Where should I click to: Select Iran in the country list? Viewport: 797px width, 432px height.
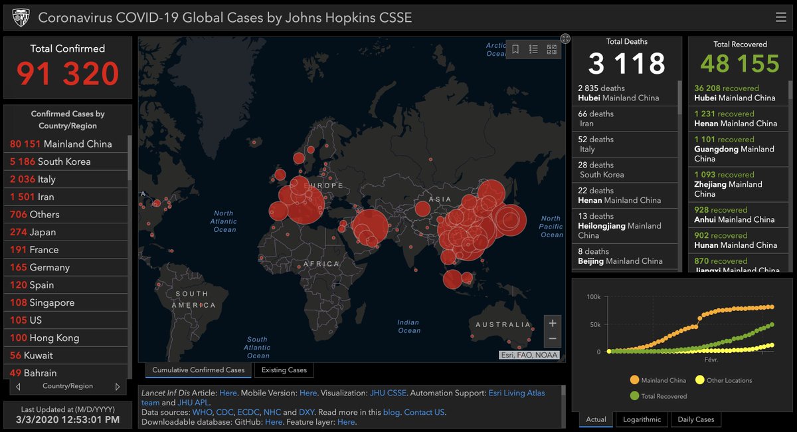66,197
